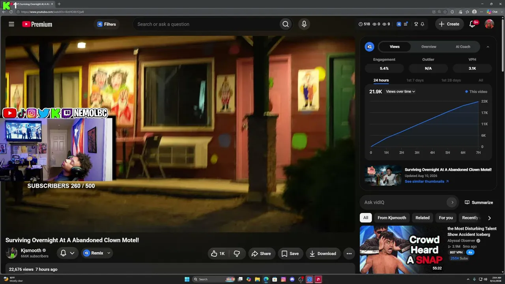Open the See similar thumbnails link
Image resolution: width=505 pixels, height=284 pixels.
426,181
